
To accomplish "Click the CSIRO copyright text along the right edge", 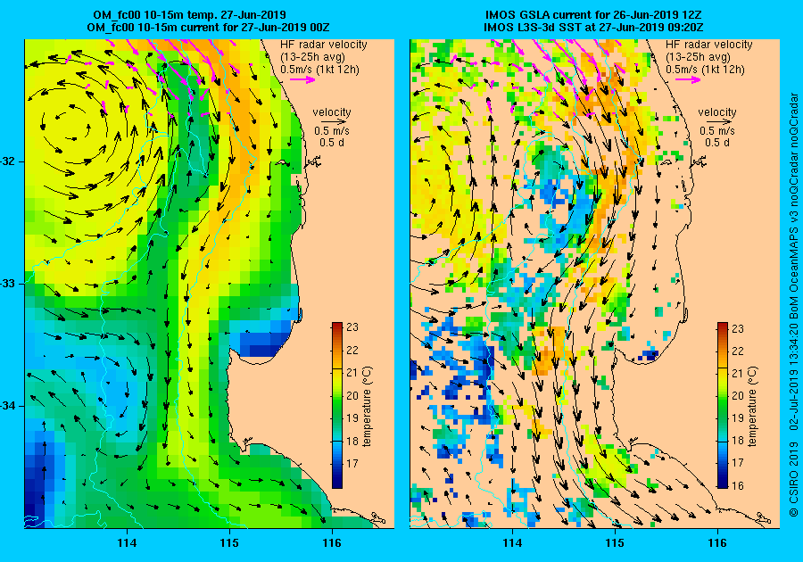I will [x=793, y=304].
